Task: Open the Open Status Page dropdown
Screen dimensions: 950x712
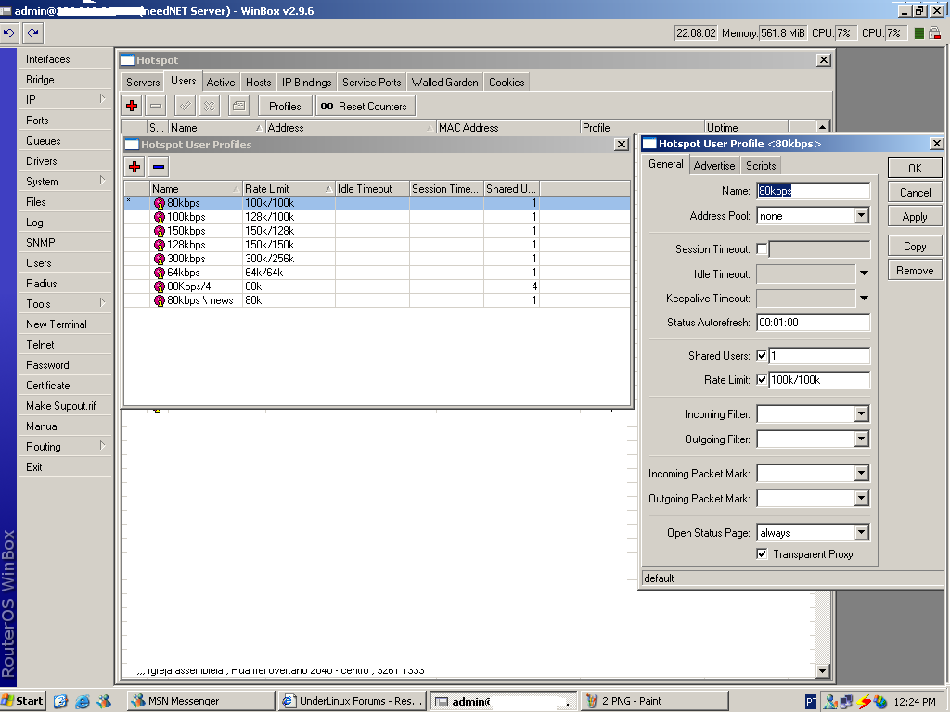Action: [x=861, y=533]
